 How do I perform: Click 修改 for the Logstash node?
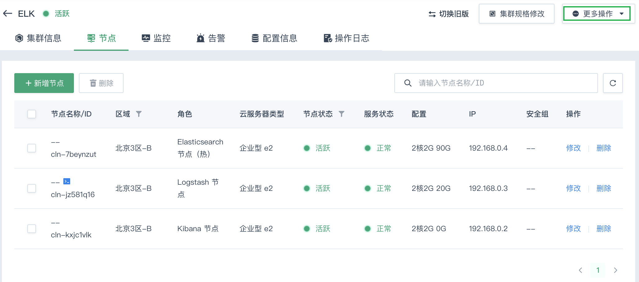573,188
